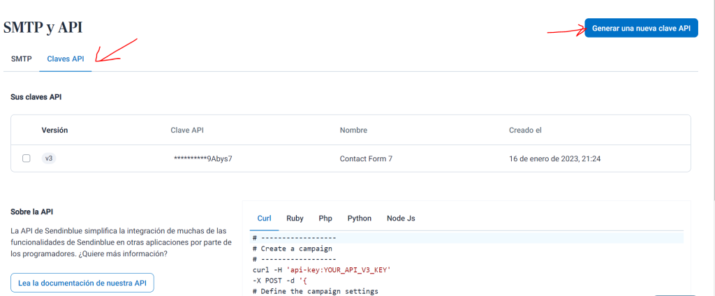Image resolution: width=715 pixels, height=296 pixels.
Task: Click the masked API key ending 9Abys7
Action: click(x=203, y=158)
